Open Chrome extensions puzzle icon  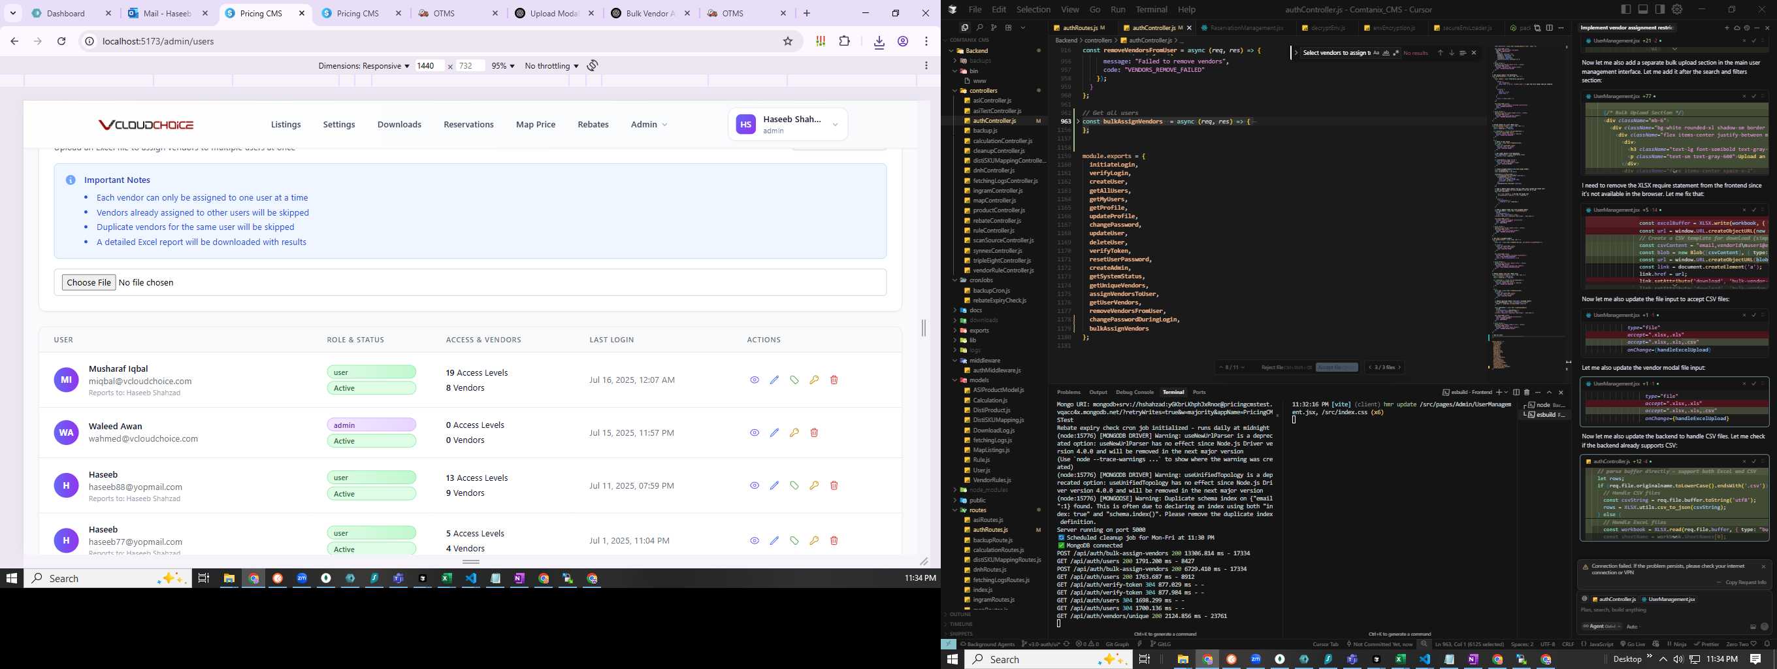[844, 41]
